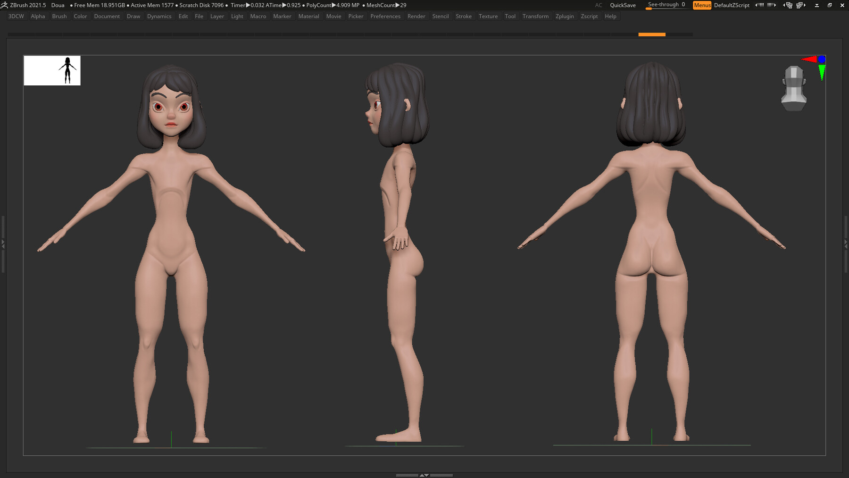The height and width of the screenshot is (478, 849).
Task: Click the next UI layout arrow icon
Action: pyautogui.click(x=801, y=5)
